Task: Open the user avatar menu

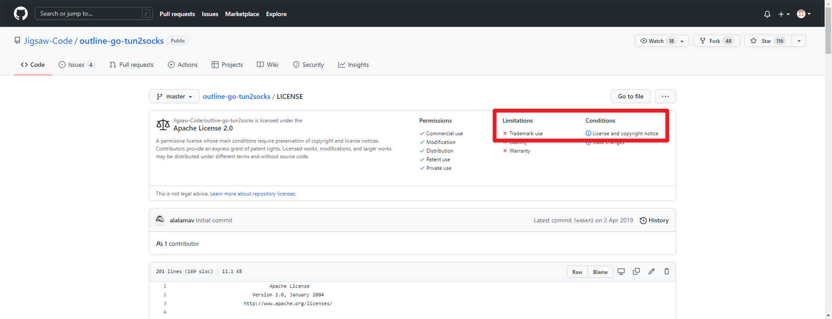Action: 804,14
